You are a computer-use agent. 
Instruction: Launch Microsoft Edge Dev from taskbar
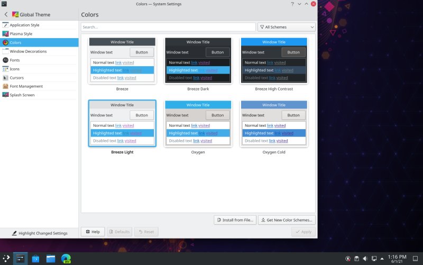point(66,259)
